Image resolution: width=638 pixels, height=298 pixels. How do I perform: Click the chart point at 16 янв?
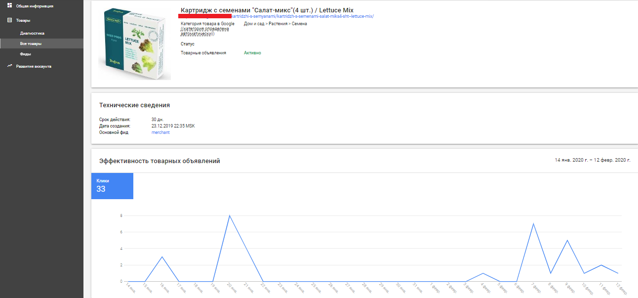[162, 256]
